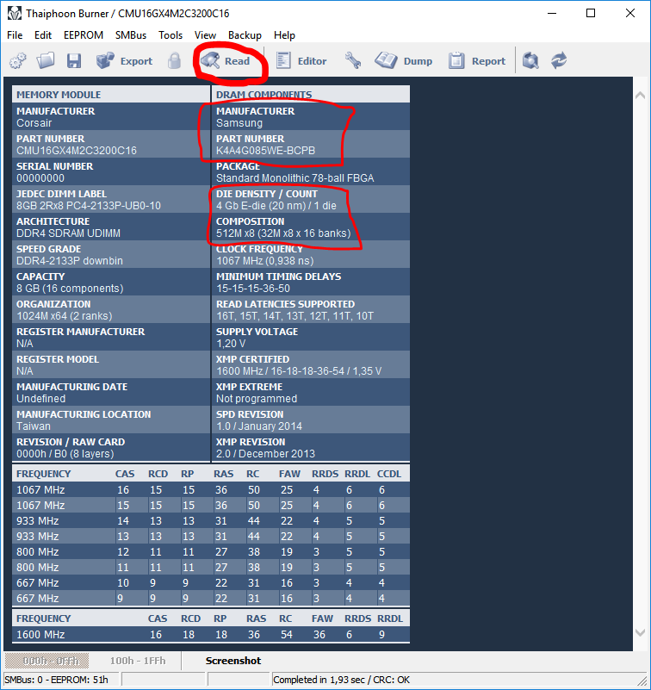Click the padlock icon in toolbar

[x=174, y=60]
